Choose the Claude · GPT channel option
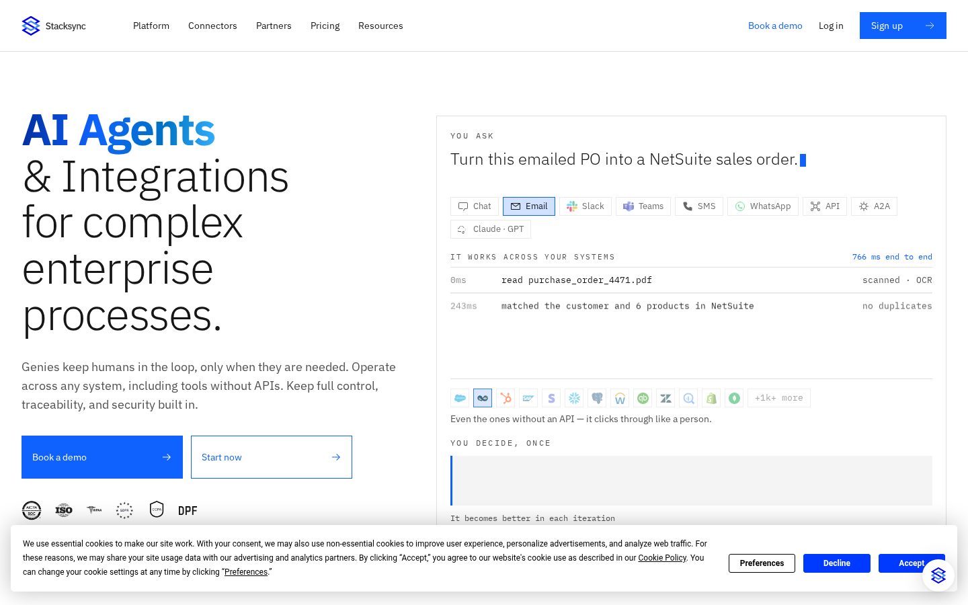Viewport: 968px width, 605px height. click(491, 229)
